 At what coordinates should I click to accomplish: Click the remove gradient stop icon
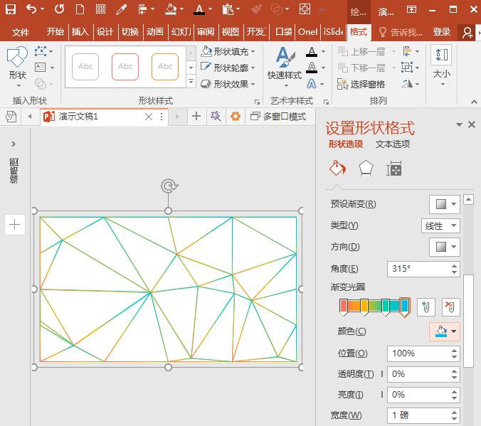[450, 307]
